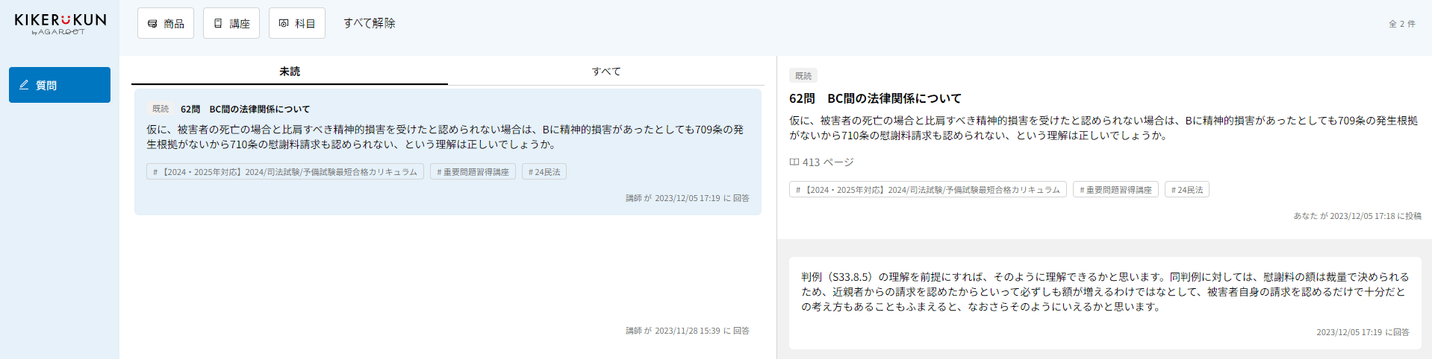This screenshot has height=359, width=1432.
Task: Select the #重要問題習得講座 tag in the list card
Action: tap(473, 172)
